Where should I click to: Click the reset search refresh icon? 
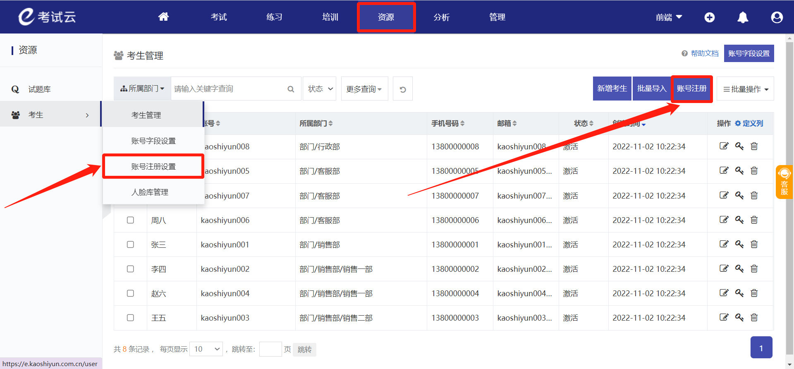click(x=403, y=89)
